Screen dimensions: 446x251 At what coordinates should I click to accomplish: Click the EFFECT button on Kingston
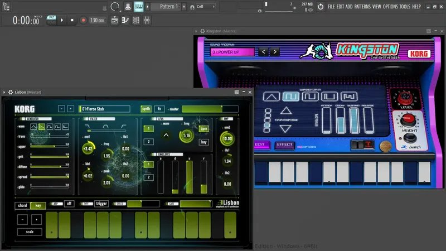(284, 144)
